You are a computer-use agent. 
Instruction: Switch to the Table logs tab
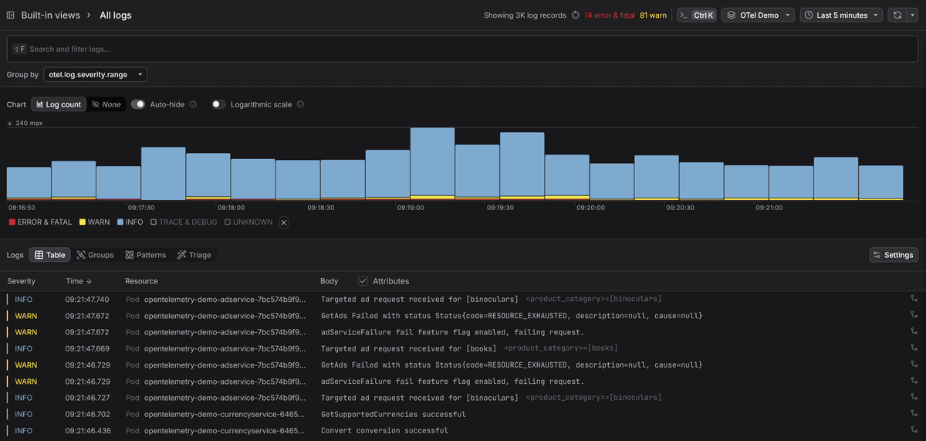[49, 255]
